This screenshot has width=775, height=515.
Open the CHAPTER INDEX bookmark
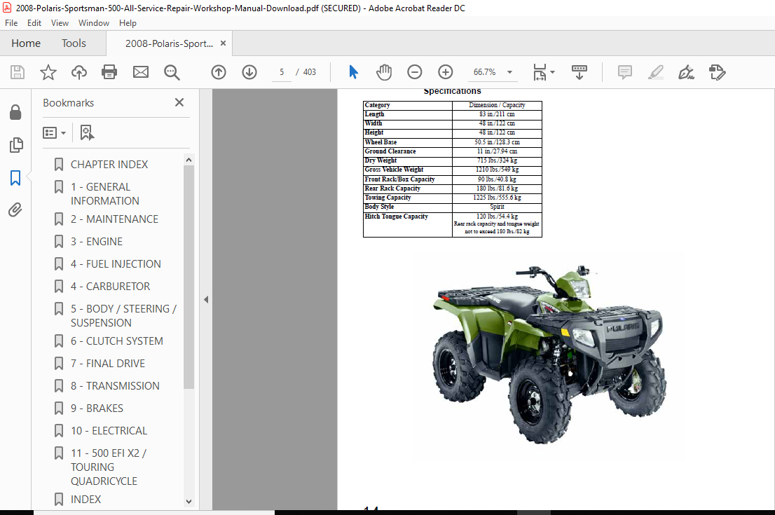pyautogui.click(x=109, y=164)
